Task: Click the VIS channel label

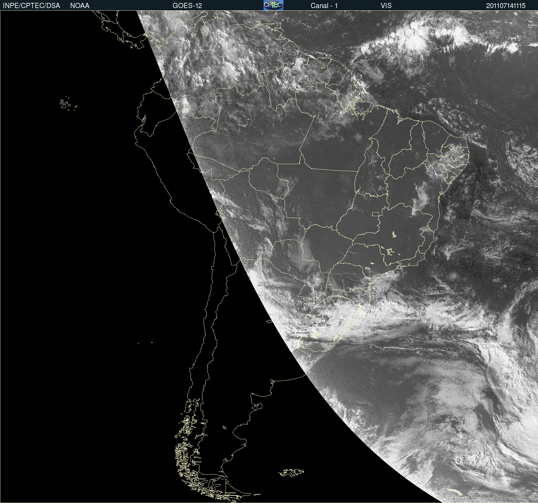Action: pyautogui.click(x=386, y=6)
